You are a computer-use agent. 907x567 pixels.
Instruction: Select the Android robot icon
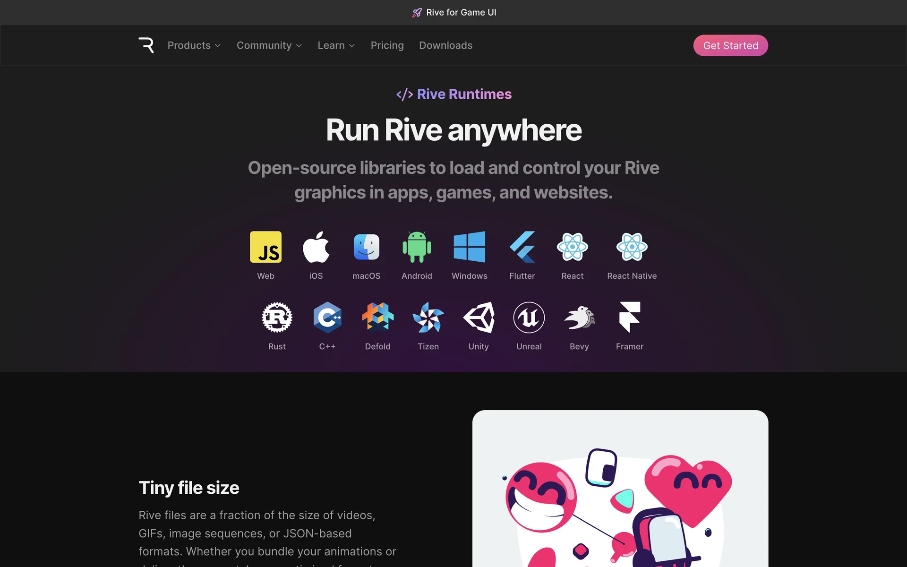click(x=417, y=247)
